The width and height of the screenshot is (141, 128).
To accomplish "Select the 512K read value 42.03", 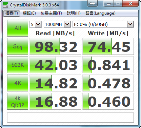I will point(55,65).
